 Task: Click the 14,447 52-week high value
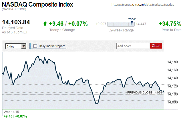(141, 24)
